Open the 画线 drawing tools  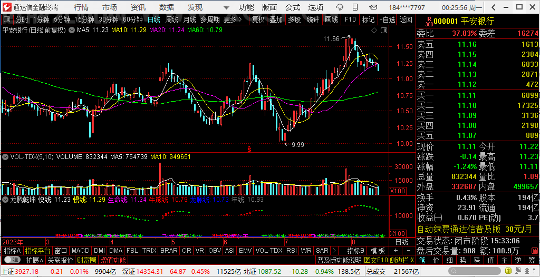tap(331, 20)
